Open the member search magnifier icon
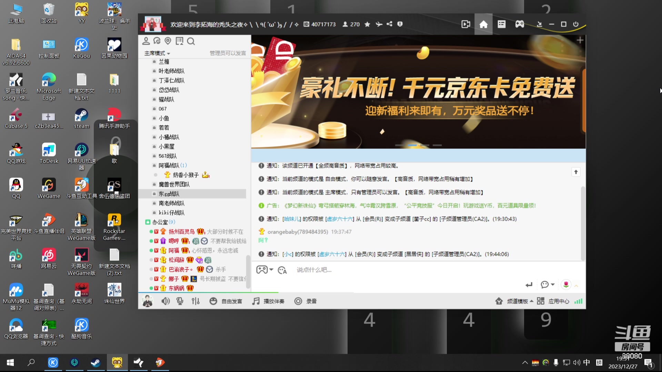 (x=191, y=41)
